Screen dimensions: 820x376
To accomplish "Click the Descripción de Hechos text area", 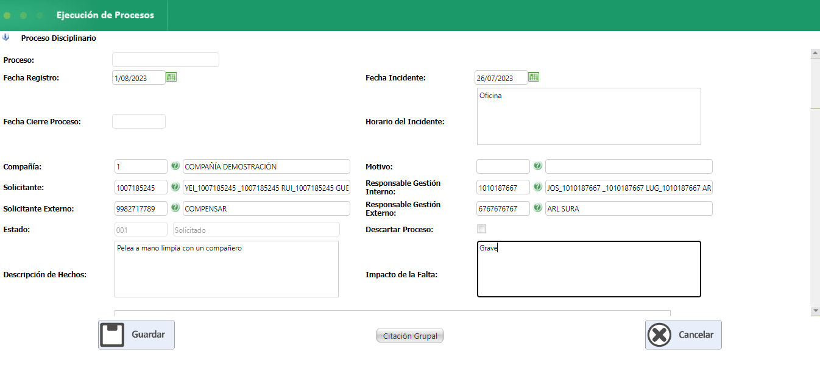I will (227, 269).
